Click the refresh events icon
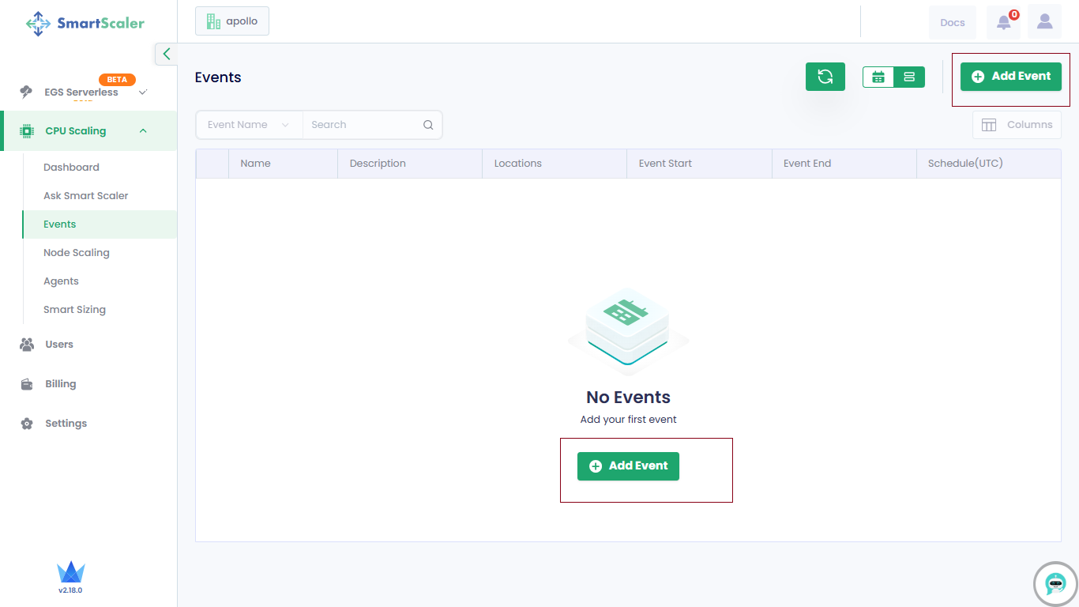1079x607 pixels. [x=825, y=76]
